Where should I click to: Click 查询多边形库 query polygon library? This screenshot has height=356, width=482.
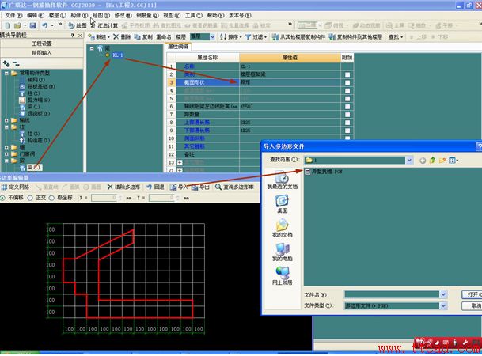click(x=234, y=187)
